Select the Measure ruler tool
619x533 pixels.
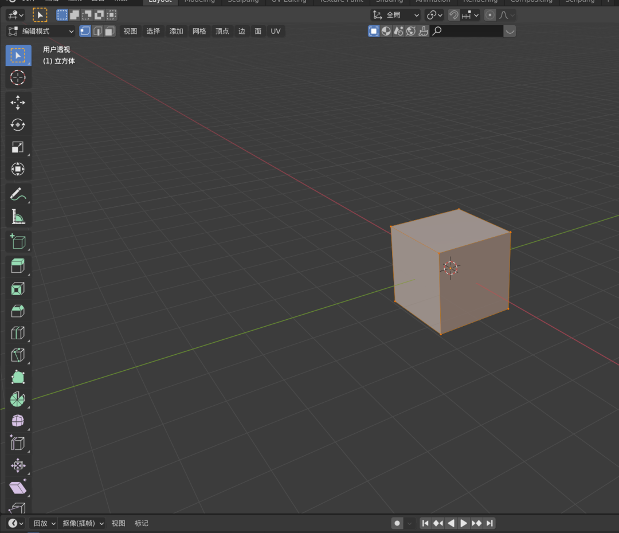18,217
